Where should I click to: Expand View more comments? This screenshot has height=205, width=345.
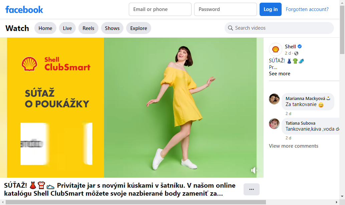tap(294, 146)
